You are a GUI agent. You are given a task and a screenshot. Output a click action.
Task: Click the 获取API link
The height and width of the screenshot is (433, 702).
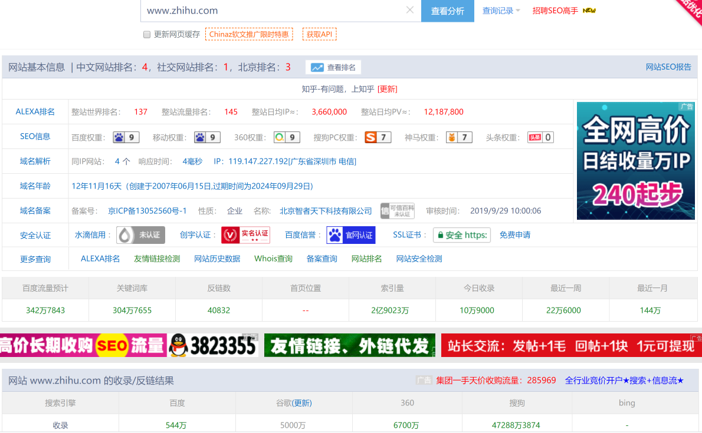(x=319, y=34)
